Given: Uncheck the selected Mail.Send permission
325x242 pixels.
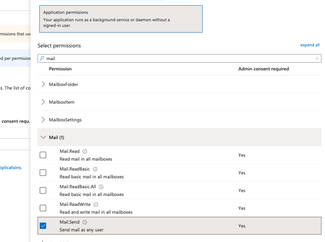Looking at the screenshot, I should pos(43,225).
